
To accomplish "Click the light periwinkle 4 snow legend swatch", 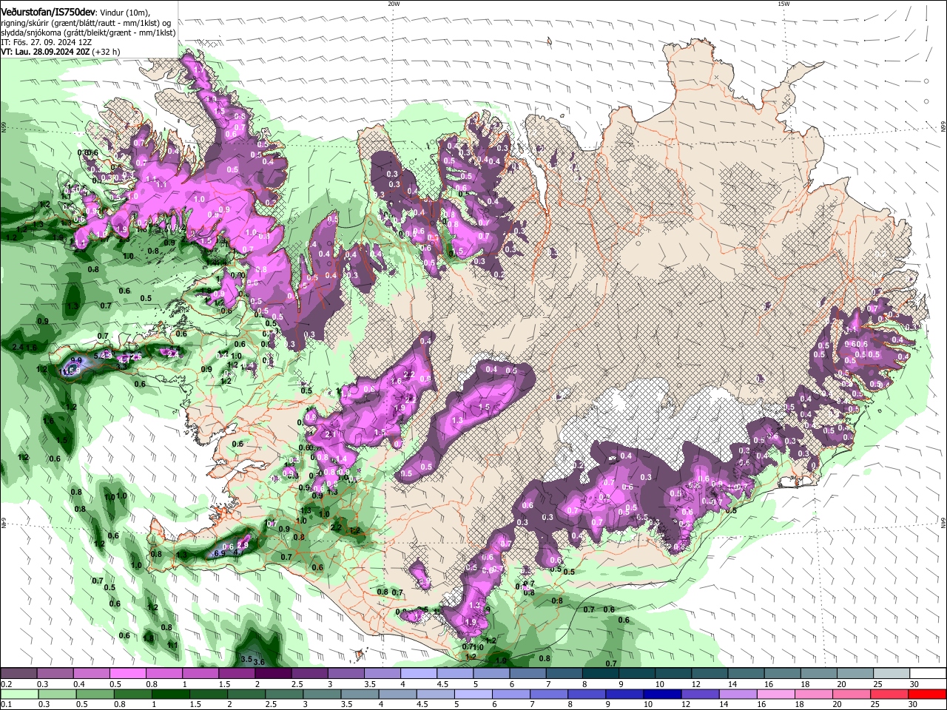I will click(x=419, y=674).
